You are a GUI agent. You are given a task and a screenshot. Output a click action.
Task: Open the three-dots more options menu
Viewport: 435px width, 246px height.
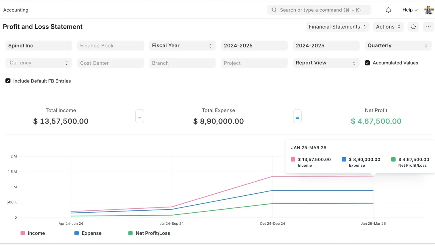click(x=428, y=27)
